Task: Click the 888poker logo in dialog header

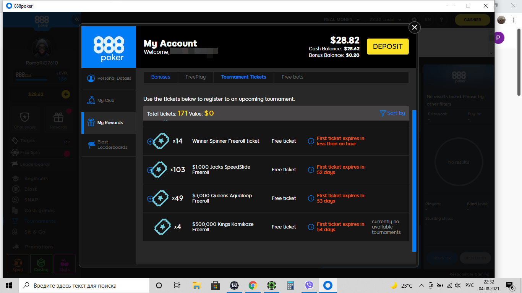Action: coord(109,47)
